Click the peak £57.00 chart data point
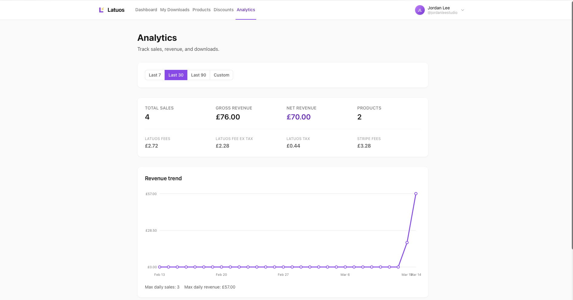 pyautogui.click(x=416, y=194)
